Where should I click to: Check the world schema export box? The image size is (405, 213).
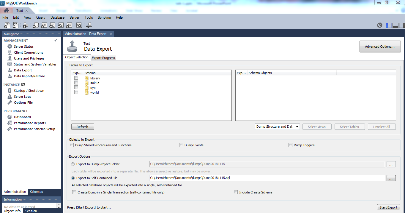tap(76, 92)
